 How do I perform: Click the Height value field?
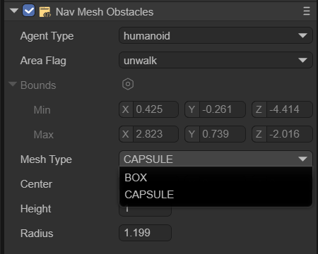pyautogui.click(x=145, y=211)
